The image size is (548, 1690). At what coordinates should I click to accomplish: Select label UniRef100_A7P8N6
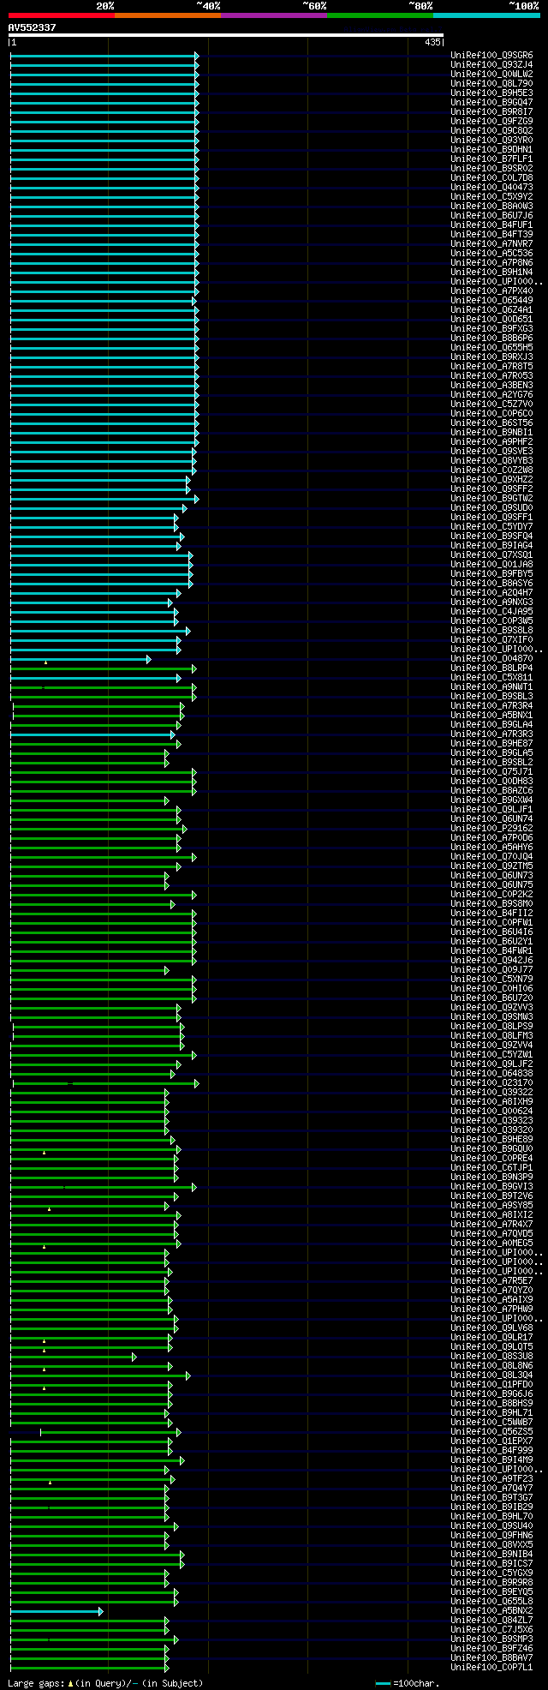coord(491,262)
